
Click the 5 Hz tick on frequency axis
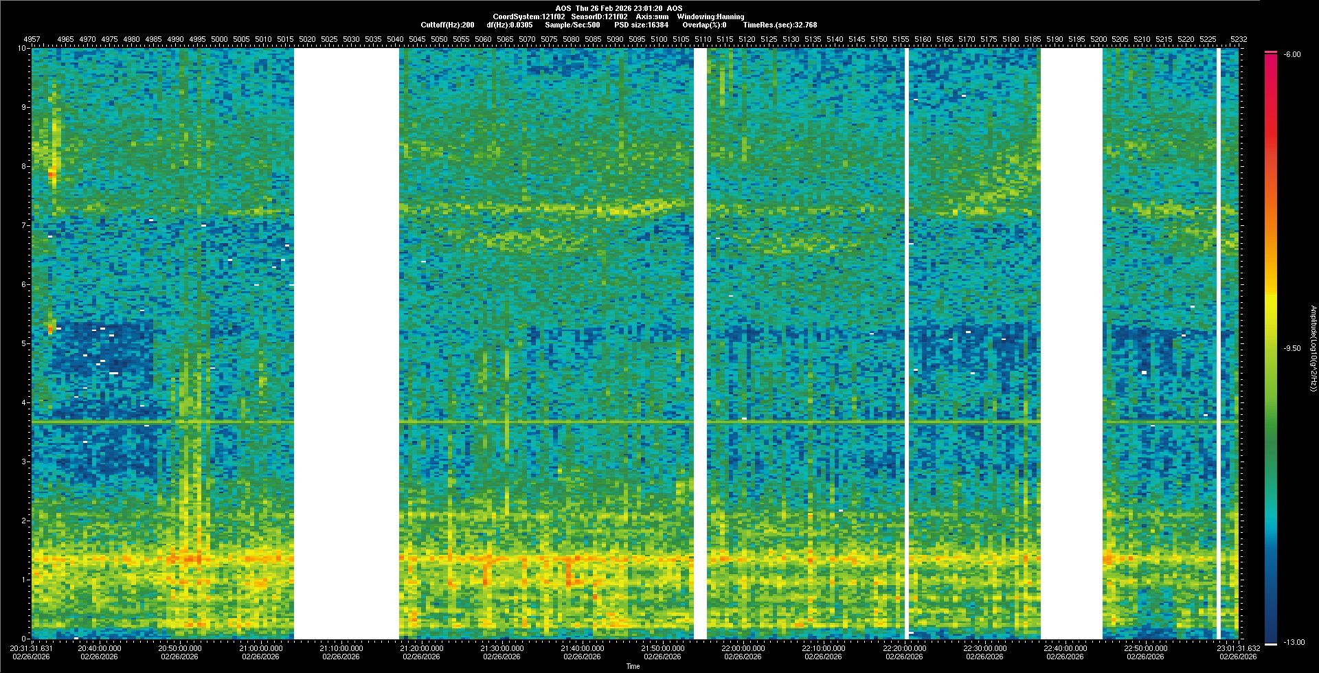[23, 343]
